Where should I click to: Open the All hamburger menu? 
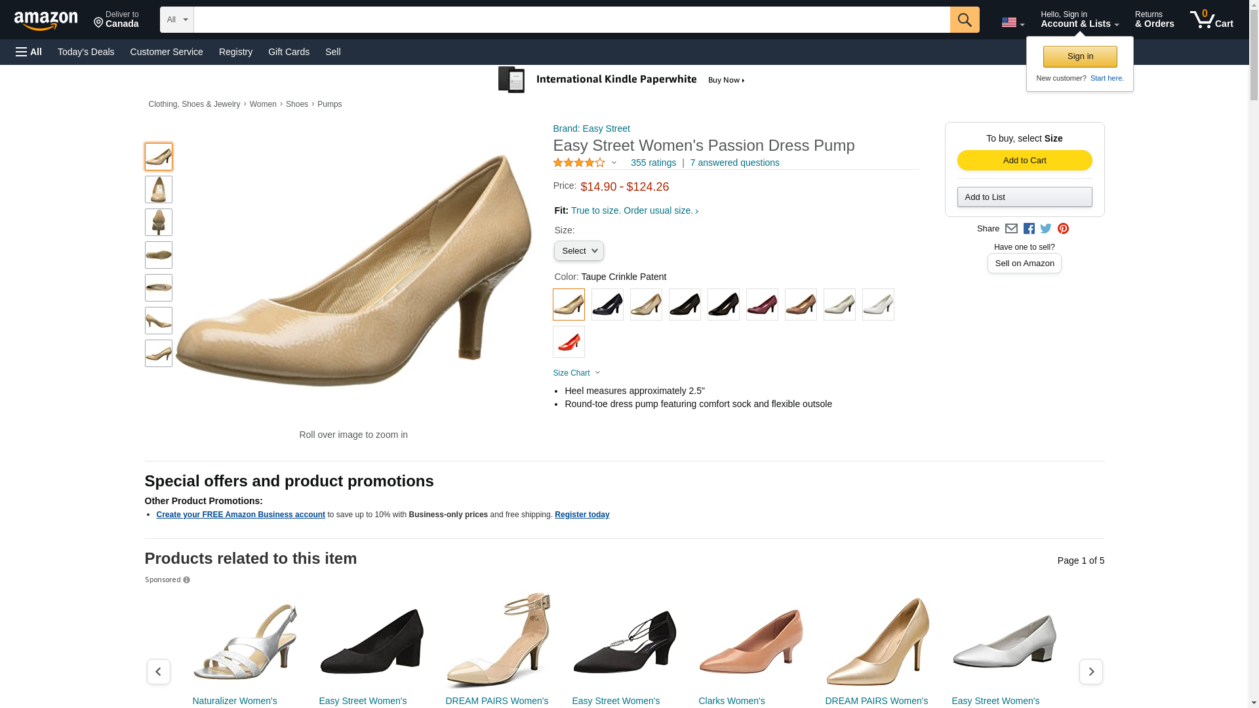click(x=29, y=52)
